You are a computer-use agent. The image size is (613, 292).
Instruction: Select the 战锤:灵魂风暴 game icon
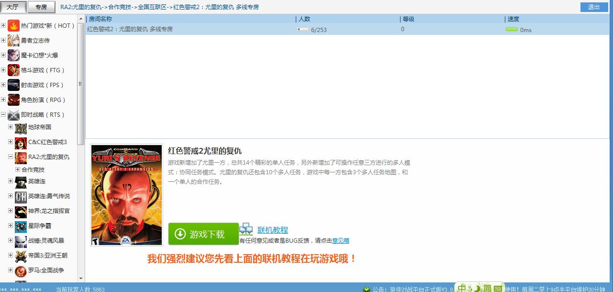[21, 241]
